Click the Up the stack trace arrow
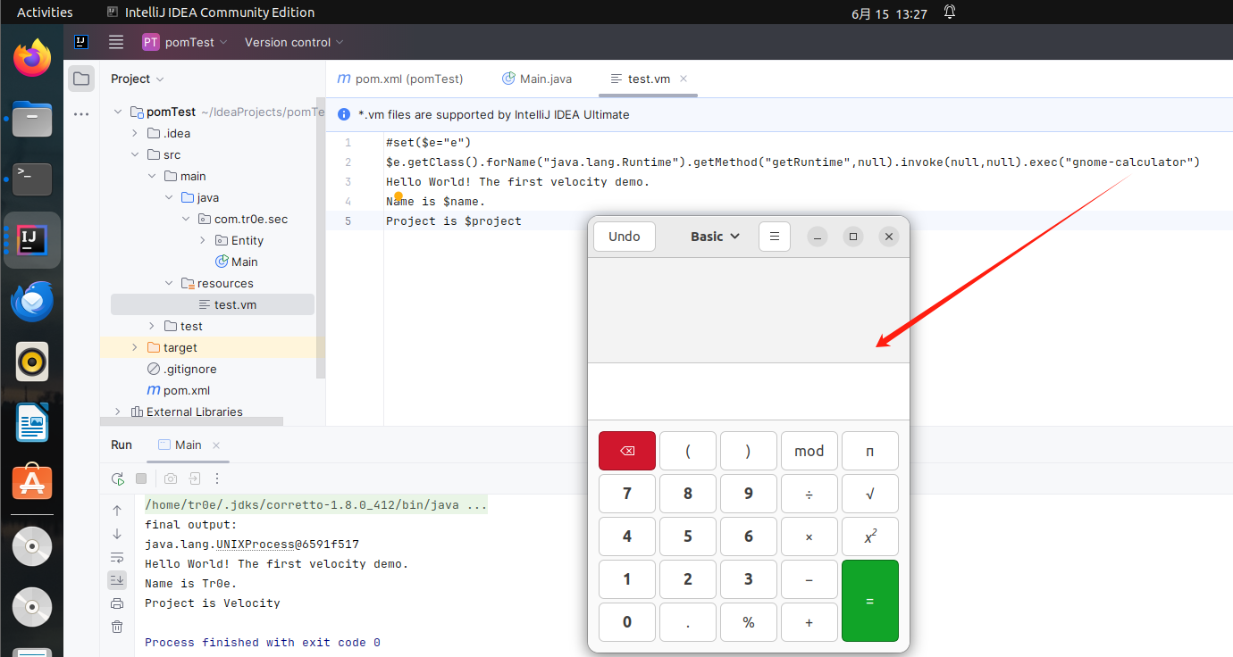 click(117, 511)
